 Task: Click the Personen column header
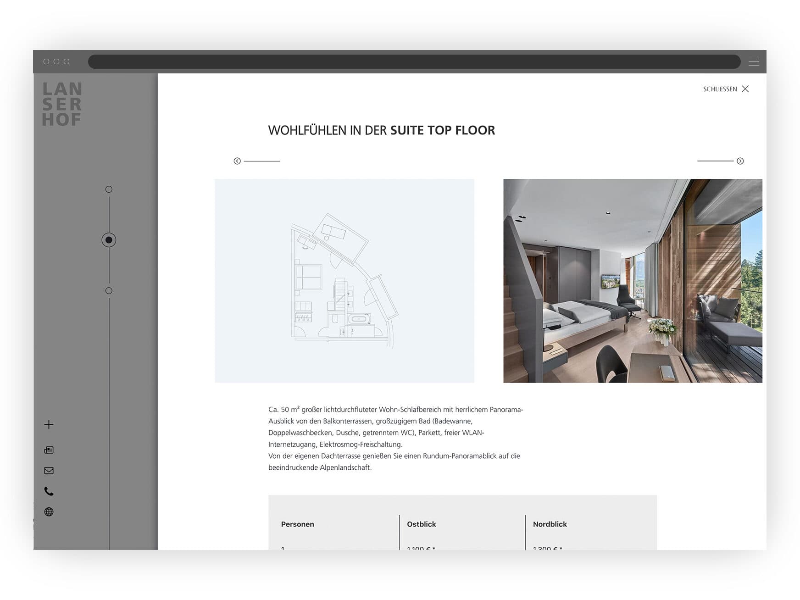pyautogui.click(x=297, y=524)
